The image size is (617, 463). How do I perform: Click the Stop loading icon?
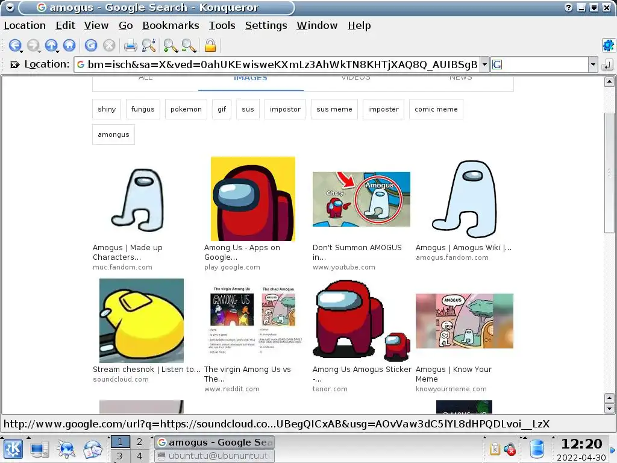pos(109,45)
